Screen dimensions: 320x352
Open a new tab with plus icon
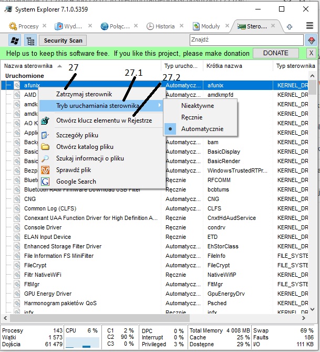coord(290,27)
